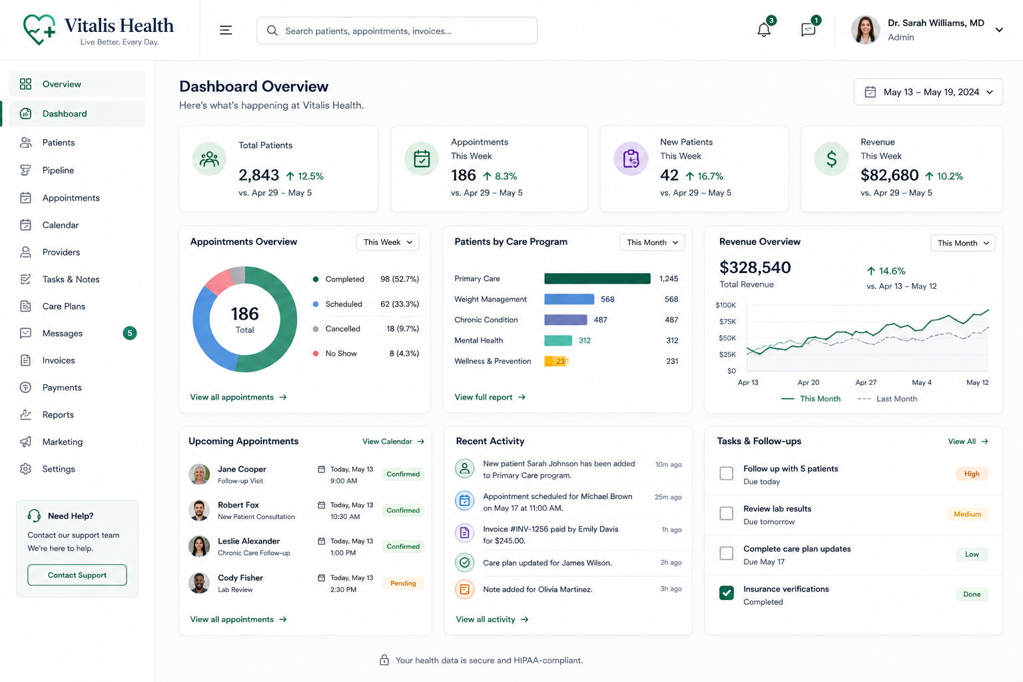This screenshot has width=1023, height=682.
Task: Open View all activity link
Action: pyautogui.click(x=492, y=619)
